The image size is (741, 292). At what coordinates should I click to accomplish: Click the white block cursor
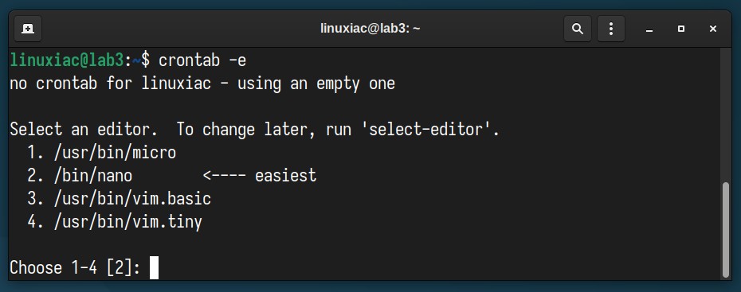(x=154, y=268)
